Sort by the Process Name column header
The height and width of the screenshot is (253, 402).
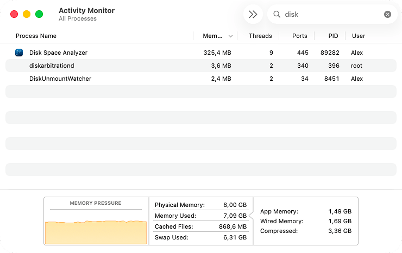tap(36, 36)
